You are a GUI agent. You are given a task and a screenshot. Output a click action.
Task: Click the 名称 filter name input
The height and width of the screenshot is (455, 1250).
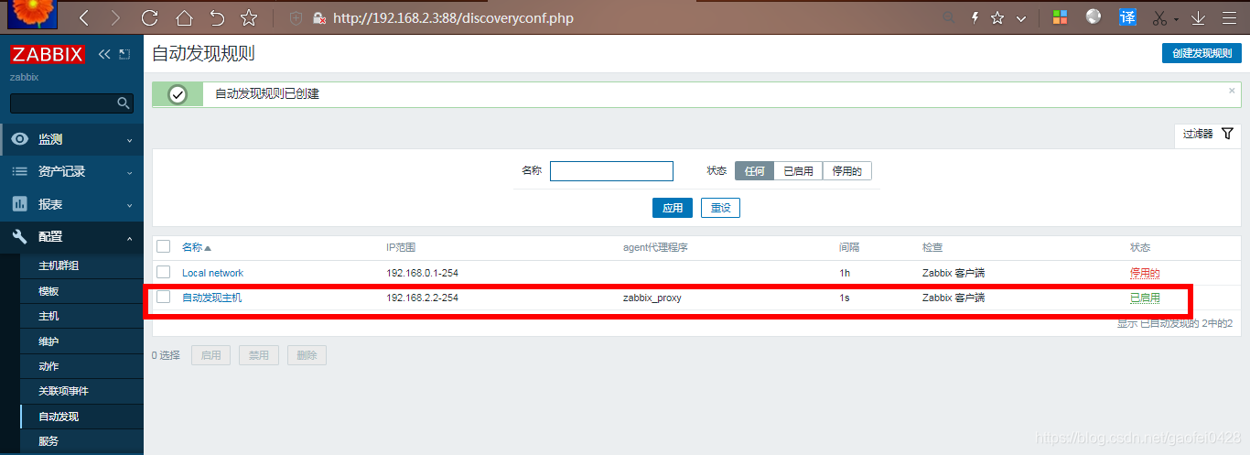(x=611, y=171)
